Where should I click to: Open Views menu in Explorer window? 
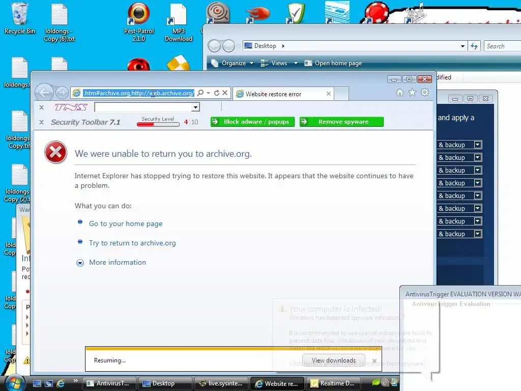coord(274,63)
